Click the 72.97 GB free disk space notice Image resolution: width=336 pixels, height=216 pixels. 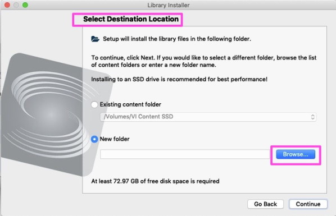pos(155,181)
